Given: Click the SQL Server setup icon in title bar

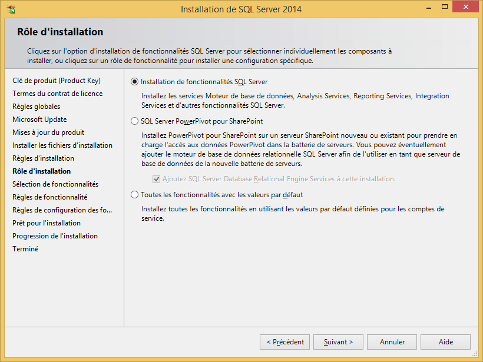Looking at the screenshot, I should pyautogui.click(x=11, y=9).
